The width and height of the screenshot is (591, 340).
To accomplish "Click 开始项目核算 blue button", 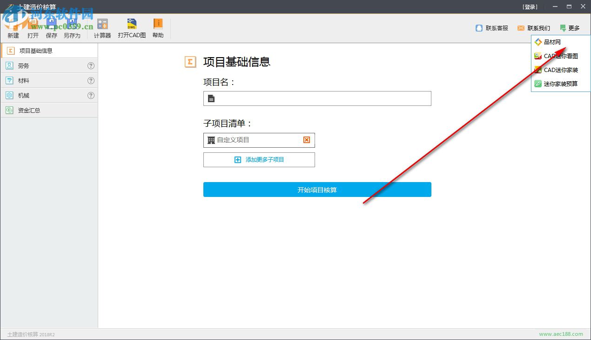I will point(317,190).
